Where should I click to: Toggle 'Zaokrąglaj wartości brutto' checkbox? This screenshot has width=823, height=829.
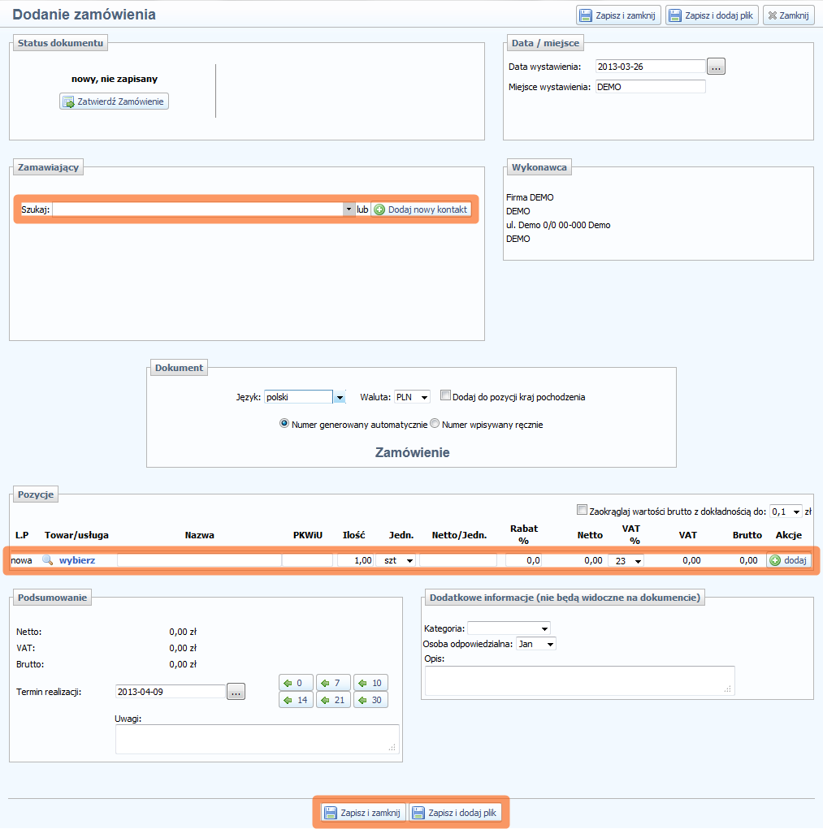581,510
